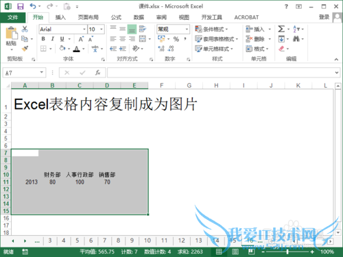Click the Fill down-arrow icon

(x=281, y=39)
